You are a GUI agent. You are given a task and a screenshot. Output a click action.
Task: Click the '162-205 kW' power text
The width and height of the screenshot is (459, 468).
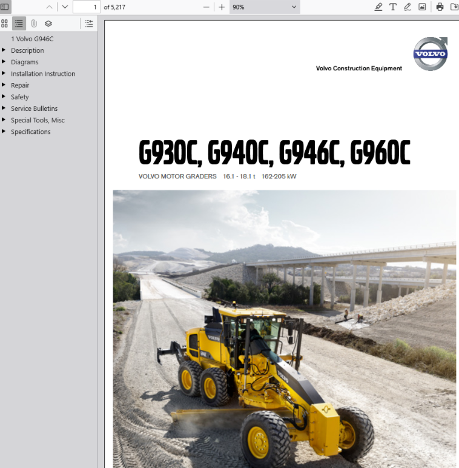click(x=279, y=176)
